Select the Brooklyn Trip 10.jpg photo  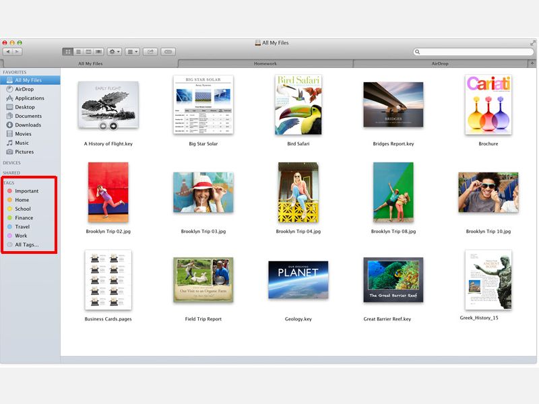coord(488,193)
